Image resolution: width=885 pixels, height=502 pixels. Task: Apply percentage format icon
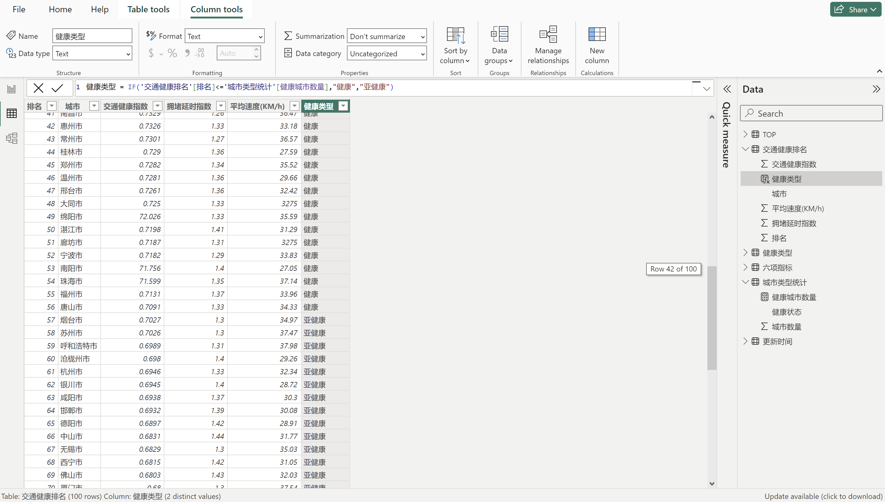pos(172,54)
